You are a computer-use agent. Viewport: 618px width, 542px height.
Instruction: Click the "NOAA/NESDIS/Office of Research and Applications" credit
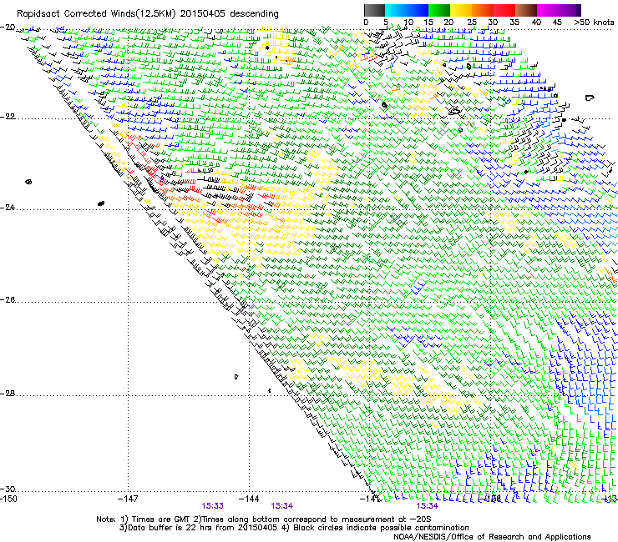(492, 537)
